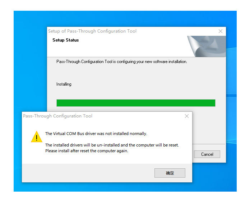
Task: Click the yellow warning triangle icon
Action: tap(37, 137)
